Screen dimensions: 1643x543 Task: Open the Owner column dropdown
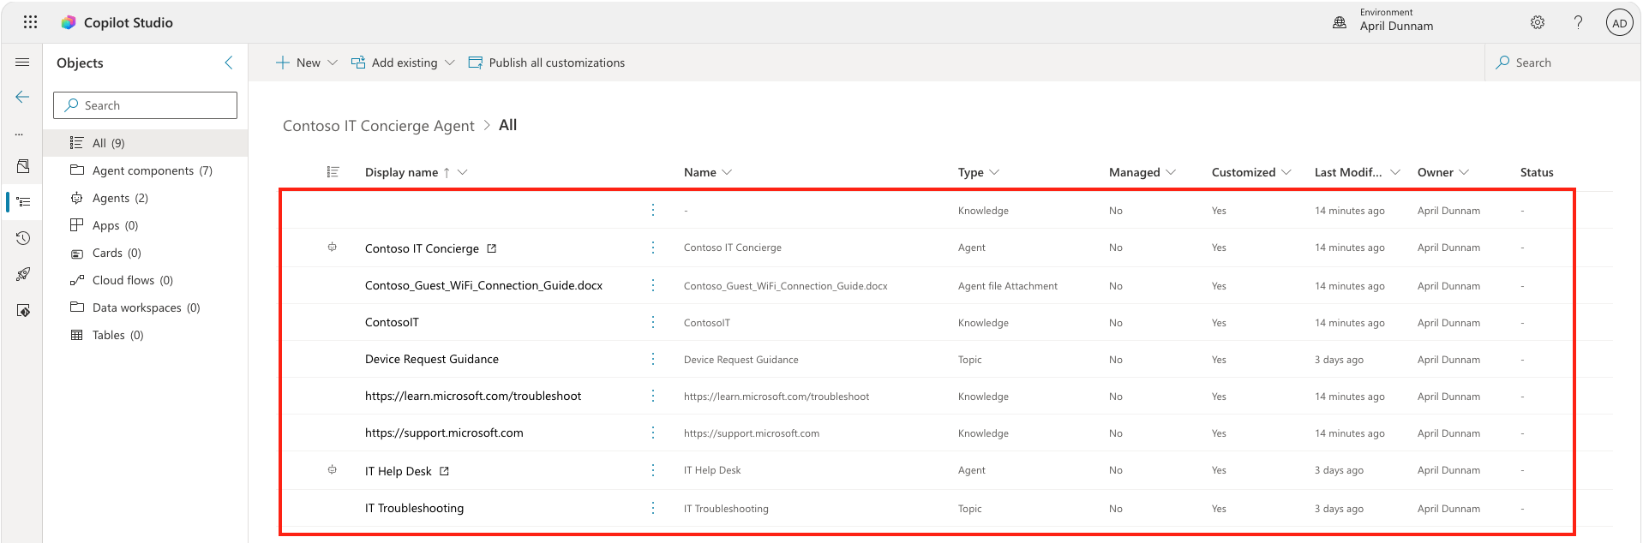(x=1464, y=172)
